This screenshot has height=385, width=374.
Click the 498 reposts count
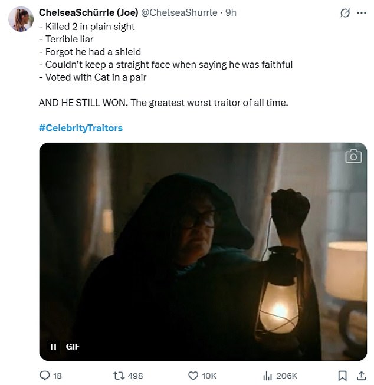click(x=136, y=375)
